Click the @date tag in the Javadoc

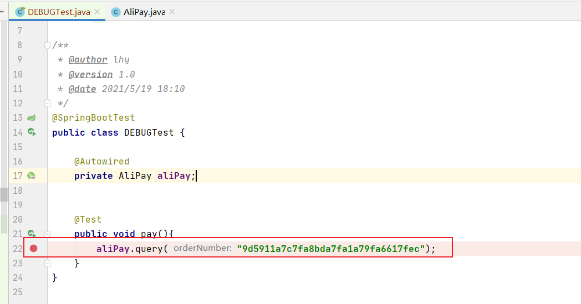click(82, 89)
